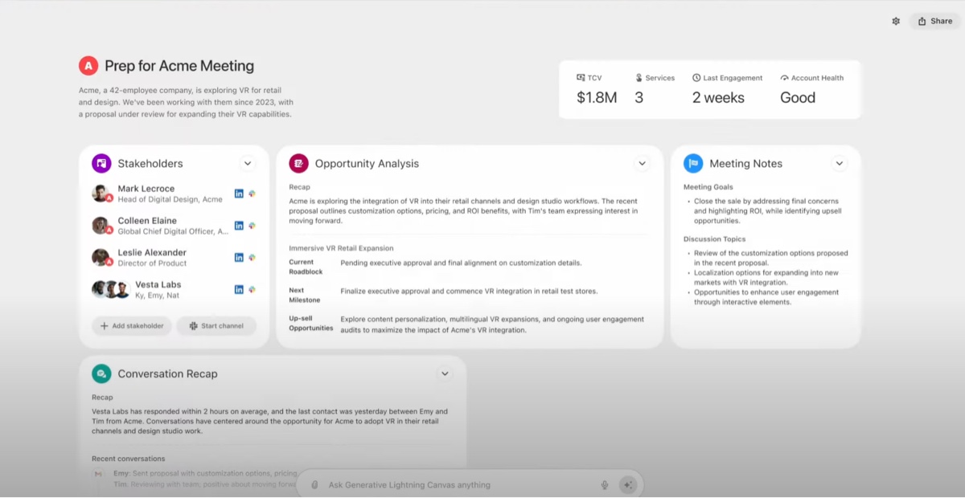This screenshot has height=498, width=965.
Task: Expand the Conversation Recap chevron
Action: click(x=445, y=374)
